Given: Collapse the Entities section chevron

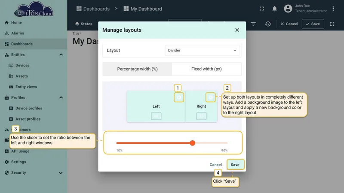Looking at the screenshot, I should click(61, 55).
